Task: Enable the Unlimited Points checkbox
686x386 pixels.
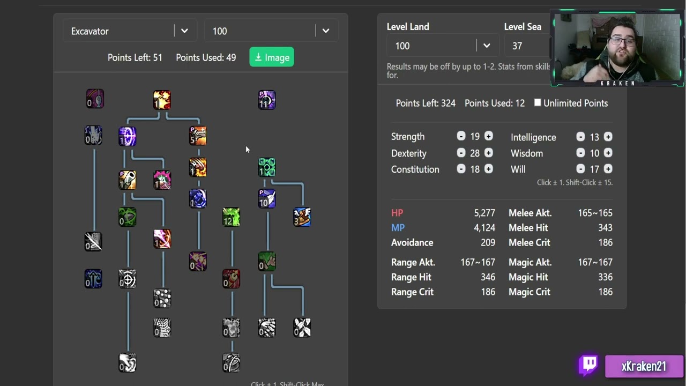Action: [x=538, y=103]
